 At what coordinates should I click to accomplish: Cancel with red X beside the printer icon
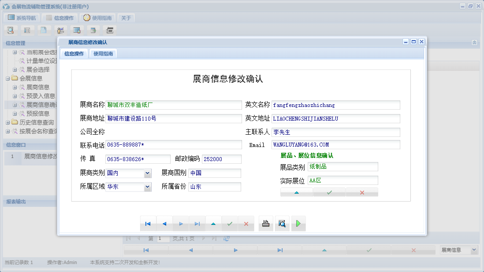[x=246, y=224]
